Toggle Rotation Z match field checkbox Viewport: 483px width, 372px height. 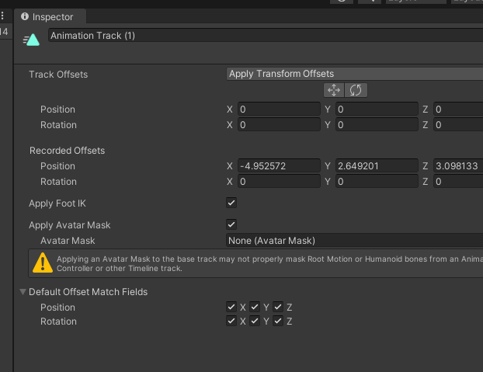(x=278, y=321)
